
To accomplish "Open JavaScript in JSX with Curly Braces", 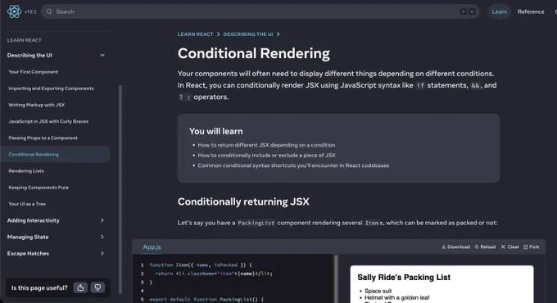I will click(x=48, y=121).
